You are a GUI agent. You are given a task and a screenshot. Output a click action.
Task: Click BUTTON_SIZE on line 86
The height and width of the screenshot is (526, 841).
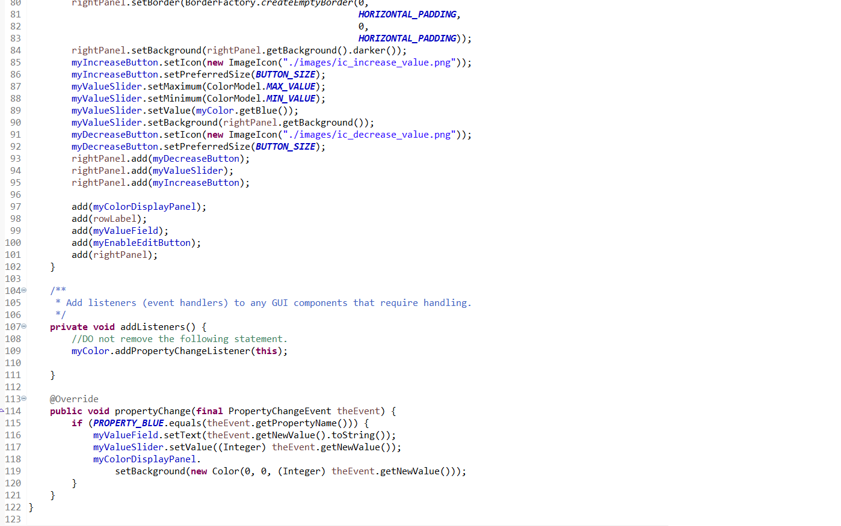tap(285, 75)
